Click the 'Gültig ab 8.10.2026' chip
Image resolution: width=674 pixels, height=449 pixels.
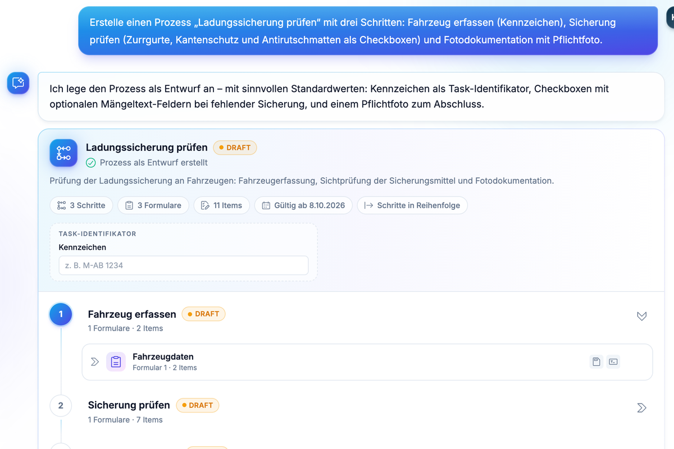pyautogui.click(x=303, y=205)
